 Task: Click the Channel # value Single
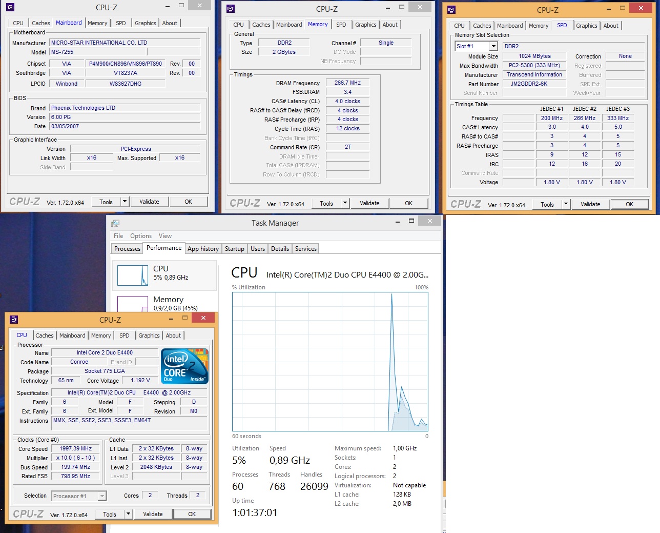(386, 43)
